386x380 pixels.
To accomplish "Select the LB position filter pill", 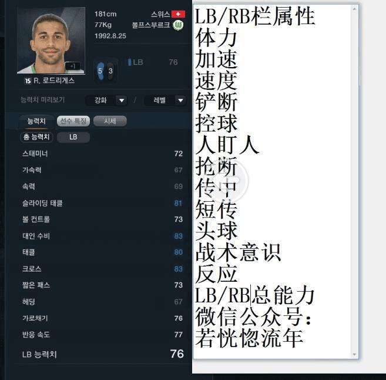I will (x=73, y=137).
